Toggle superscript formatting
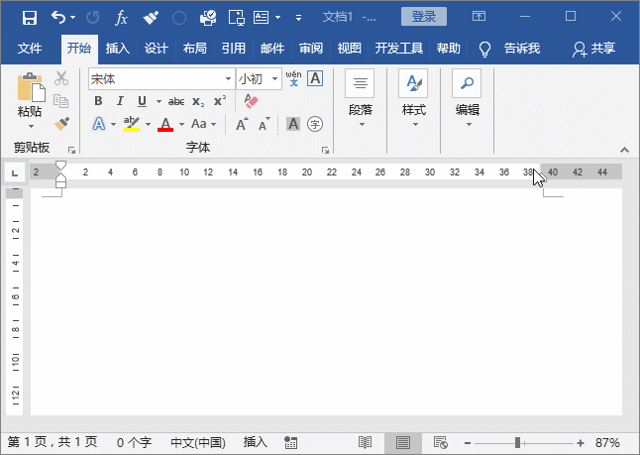 pyautogui.click(x=220, y=101)
